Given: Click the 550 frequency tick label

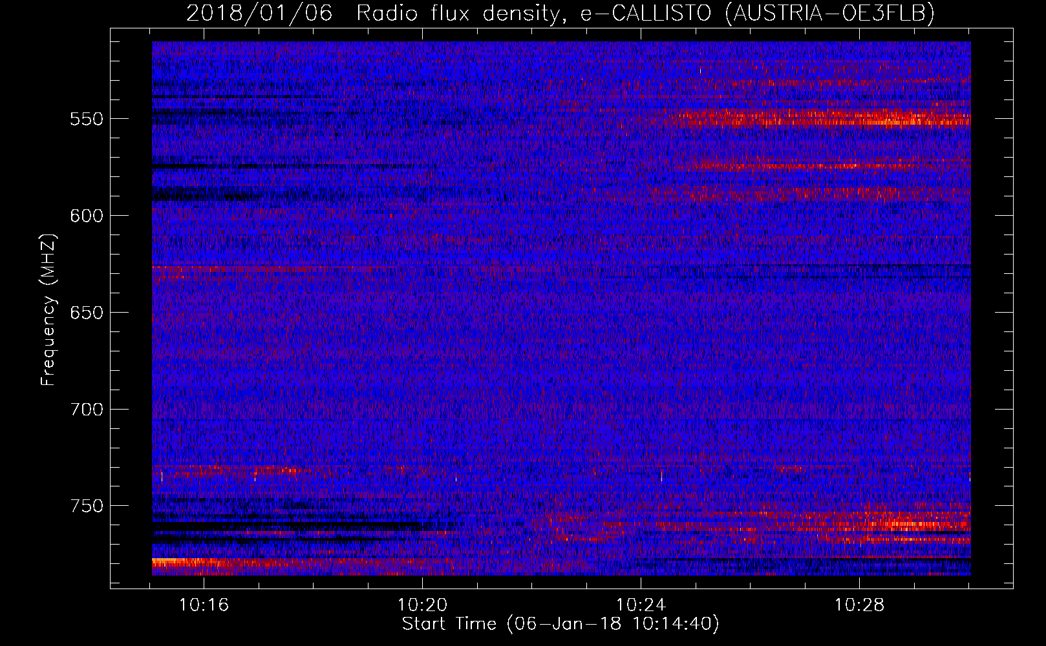Looking at the screenshot, I should point(87,120).
